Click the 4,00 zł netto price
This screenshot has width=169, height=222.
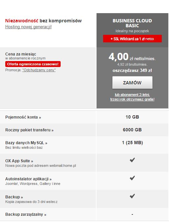click(x=132, y=57)
